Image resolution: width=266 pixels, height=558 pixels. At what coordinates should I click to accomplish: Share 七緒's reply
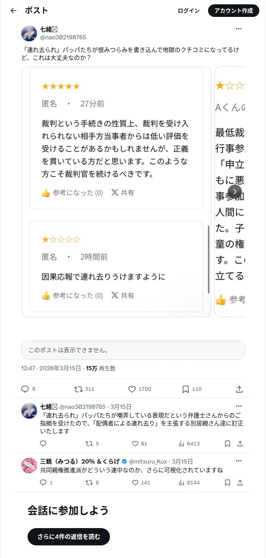[x=240, y=443]
